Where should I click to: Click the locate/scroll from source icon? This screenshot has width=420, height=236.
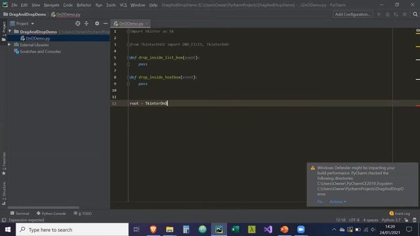pos(77,24)
